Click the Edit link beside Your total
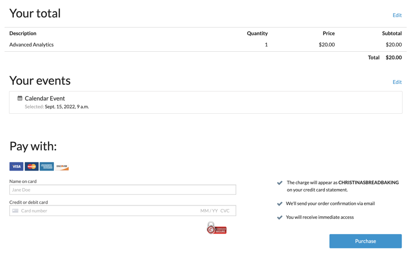 (x=397, y=15)
